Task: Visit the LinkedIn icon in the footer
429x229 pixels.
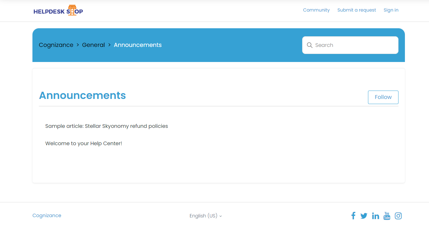Action: point(375,216)
